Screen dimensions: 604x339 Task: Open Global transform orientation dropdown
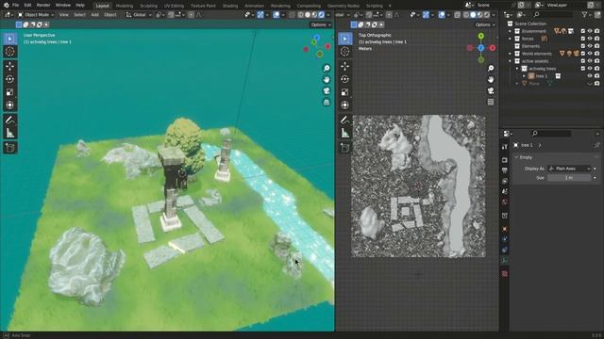pyautogui.click(x=139, y=15)
